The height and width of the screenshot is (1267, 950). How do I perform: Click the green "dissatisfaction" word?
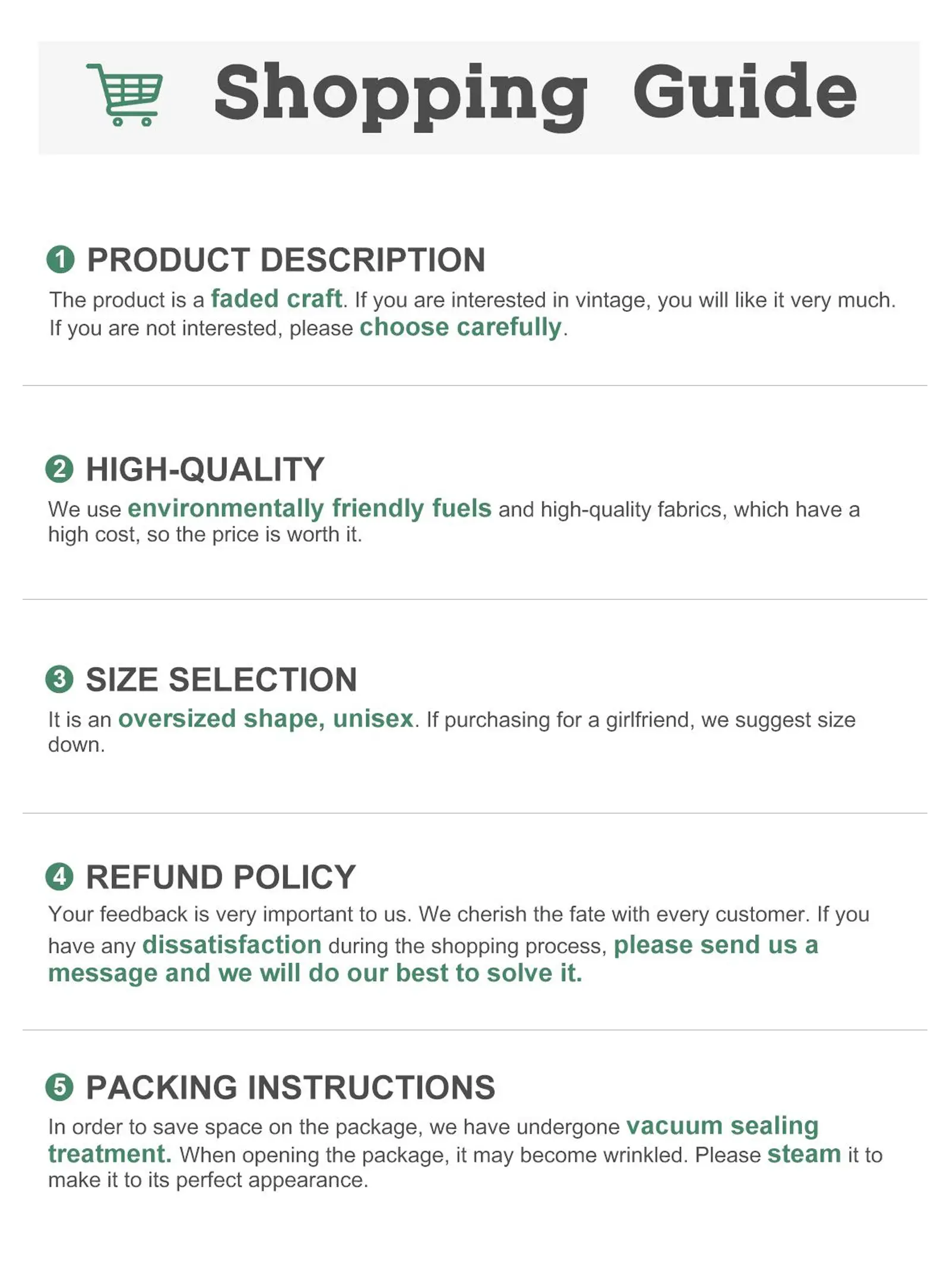point(232,944)
